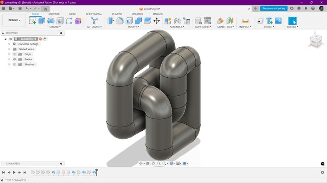Viewport: 327px width, 183px height.
Task: Select the Joint tool
Action: tap(177, 21)
